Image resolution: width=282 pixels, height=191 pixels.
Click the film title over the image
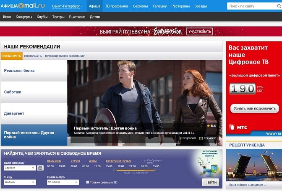[105, 128]
